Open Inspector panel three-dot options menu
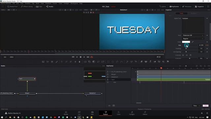Screen dimensions: 211x119 (x=209, y=10)
